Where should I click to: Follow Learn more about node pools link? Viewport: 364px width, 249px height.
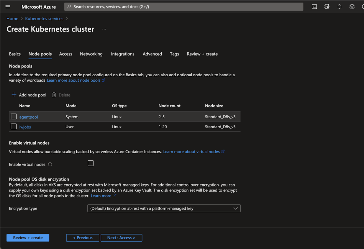[74, 80]
